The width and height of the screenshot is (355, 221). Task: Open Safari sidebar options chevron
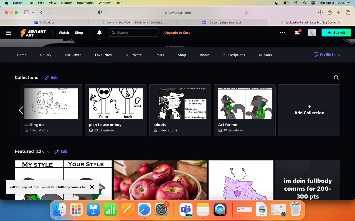pyautogui.click(x=33, y=12)
